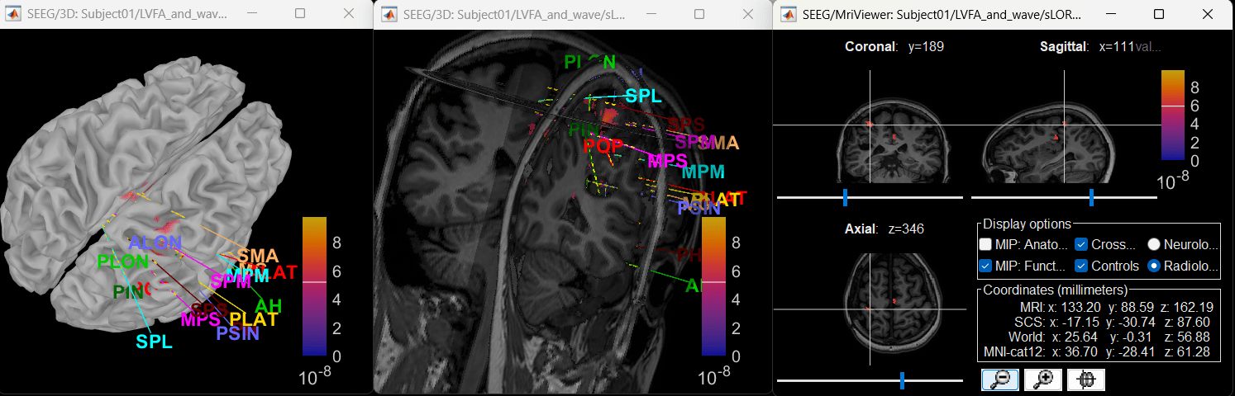Select the Radiological orientation radio button

[x=1154, y=266]
